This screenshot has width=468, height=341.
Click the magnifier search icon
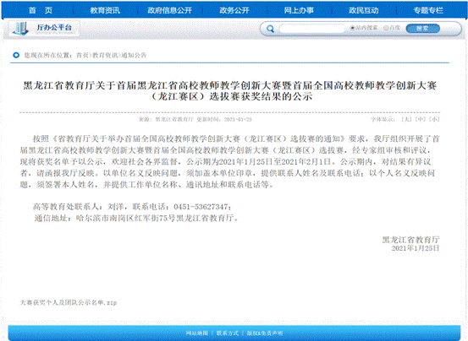click(271, 29)
